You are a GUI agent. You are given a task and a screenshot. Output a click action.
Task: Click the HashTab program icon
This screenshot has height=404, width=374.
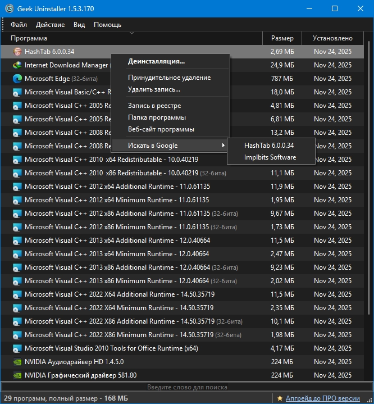(17, 52)
